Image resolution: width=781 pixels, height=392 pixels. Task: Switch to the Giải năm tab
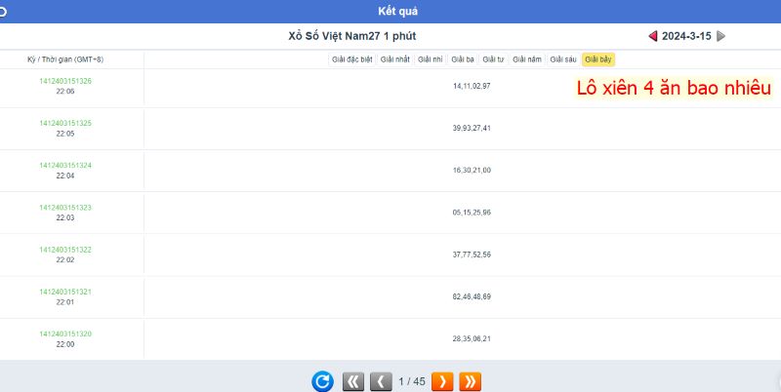(x=527, y=59)
